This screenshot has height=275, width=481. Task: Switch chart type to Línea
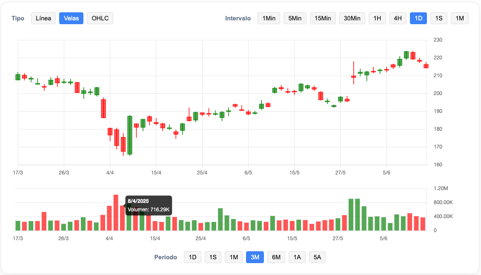click(x=43, y=18)
